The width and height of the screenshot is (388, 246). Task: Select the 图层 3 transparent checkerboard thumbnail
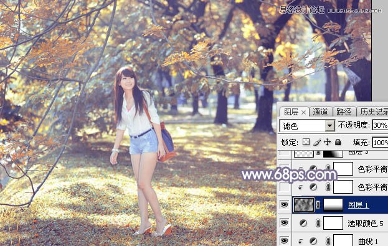point(304,154)
